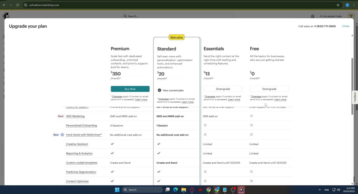Open Task View on the taskbar

(167, 190)
